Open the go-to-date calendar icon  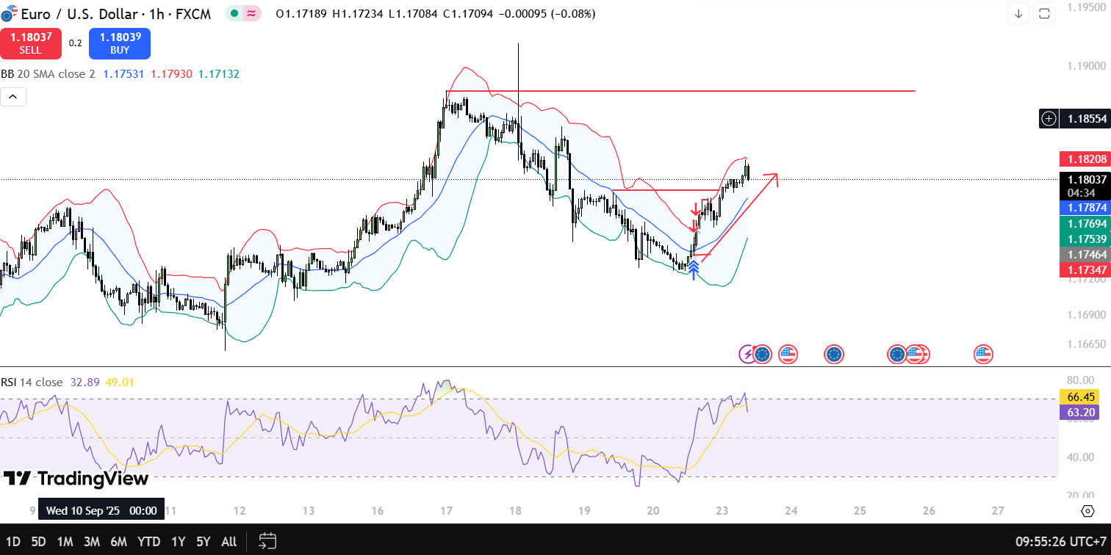267,542
